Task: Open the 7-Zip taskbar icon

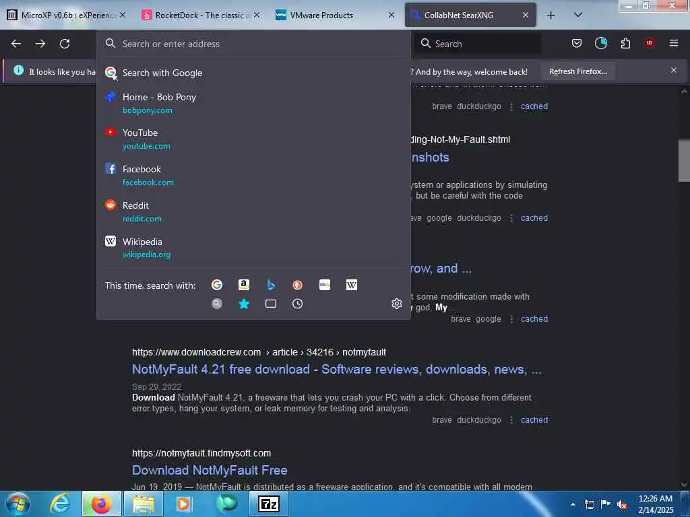Action: click(x=268, y=504)
